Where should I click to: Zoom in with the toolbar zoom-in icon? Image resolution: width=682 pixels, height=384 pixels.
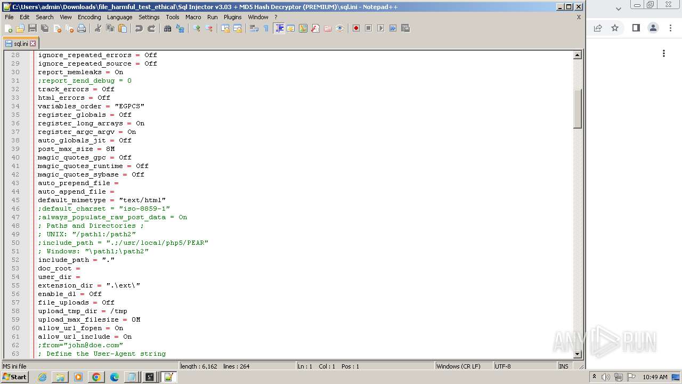(x=197, y=28)
